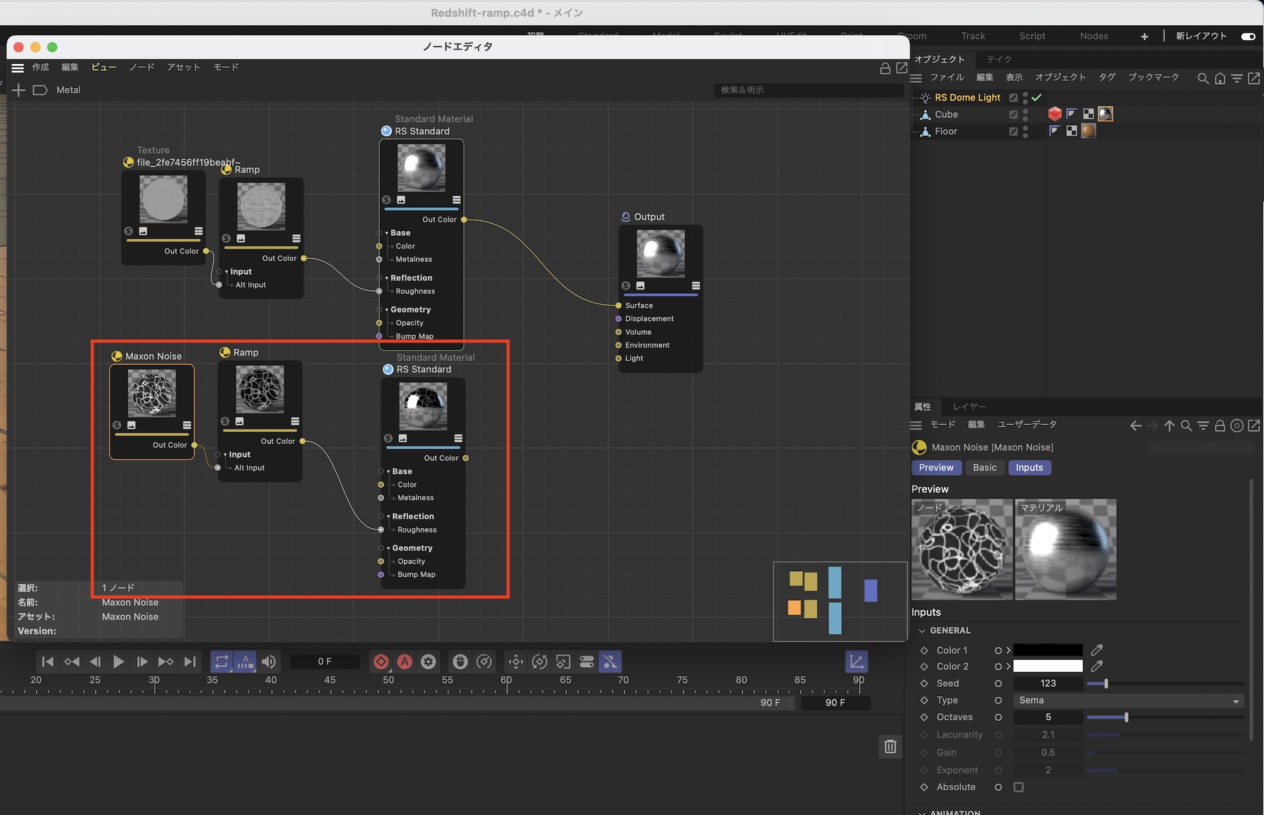Enable the Absolute checkbox

(1019, 787)
